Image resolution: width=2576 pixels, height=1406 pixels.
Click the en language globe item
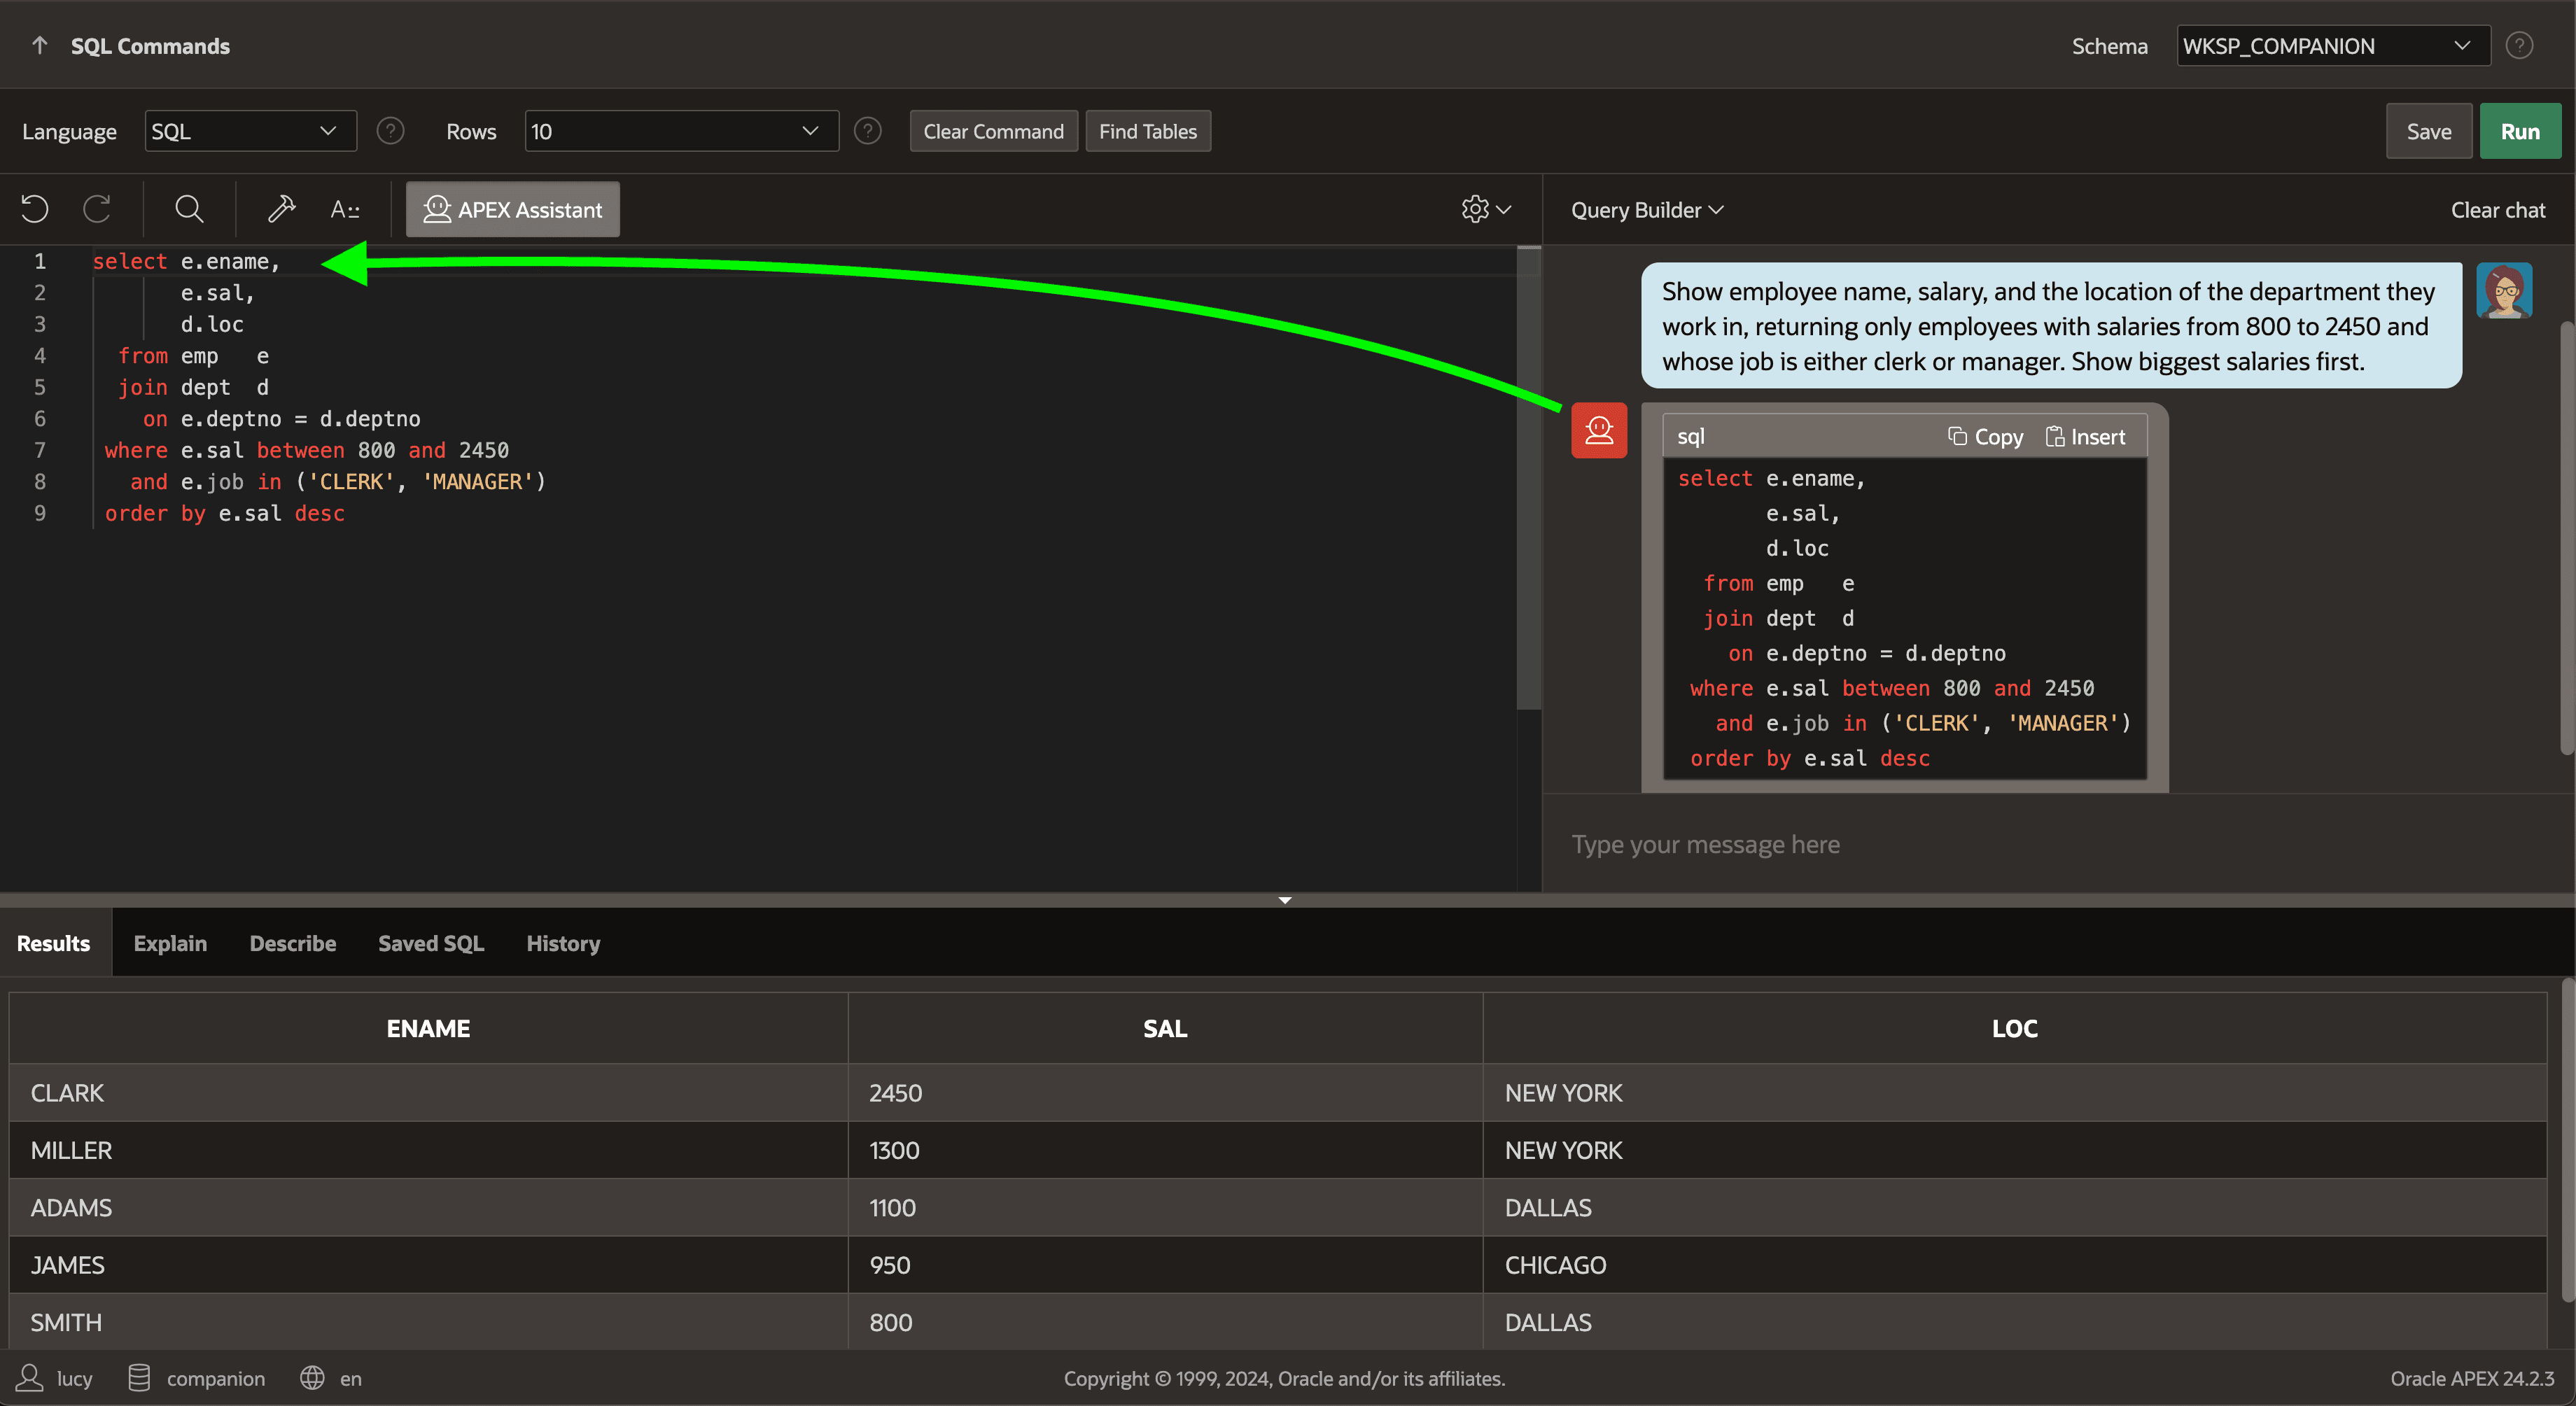(331, 1378)
